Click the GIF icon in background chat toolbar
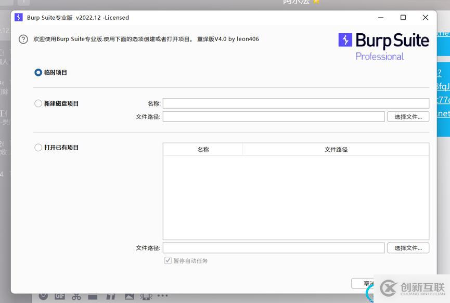 [60, 296]
